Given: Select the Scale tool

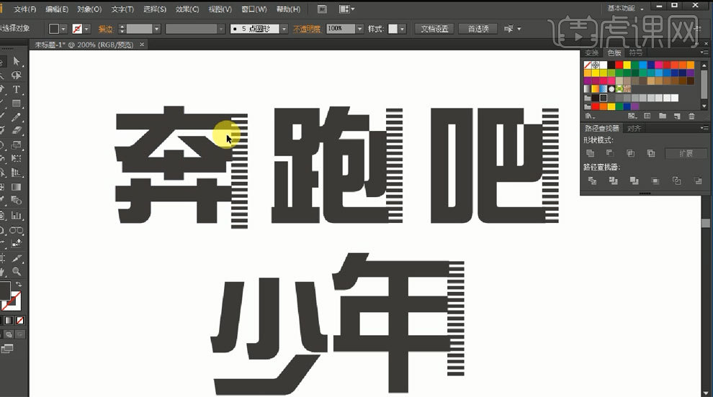Looking at the screenshot, I should [x=17, y=145].
